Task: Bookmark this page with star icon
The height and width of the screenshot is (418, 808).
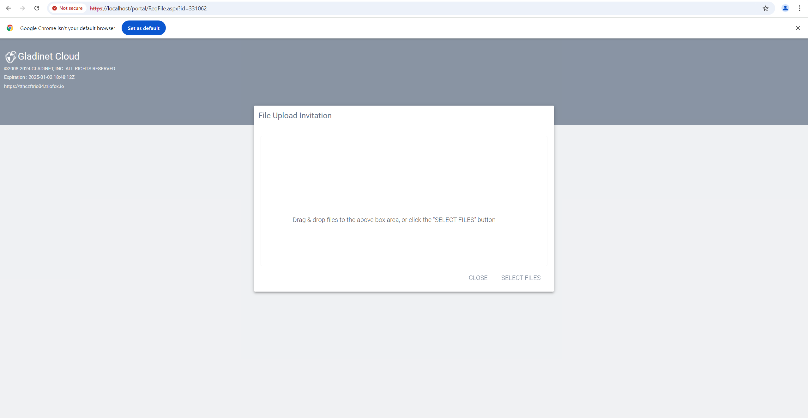Action: click(765, 8)
